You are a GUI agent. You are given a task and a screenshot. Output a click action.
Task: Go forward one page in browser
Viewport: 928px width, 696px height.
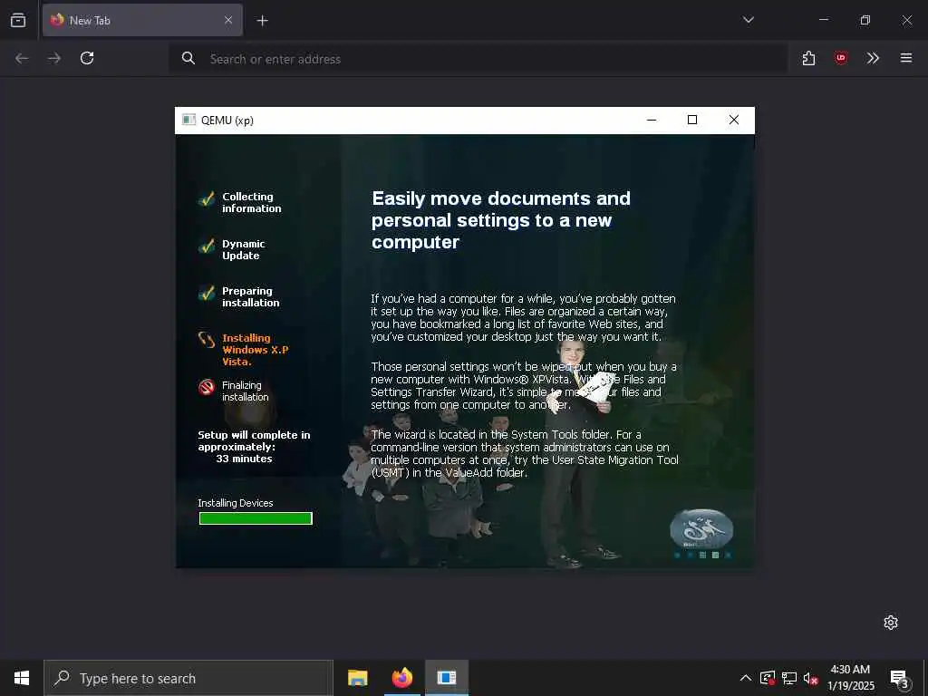pyautogui.click(x=54, y=58)
